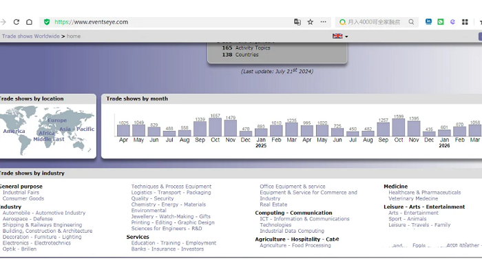
Task: Select the Jan 2025 month bar
Action: point(261,132)
